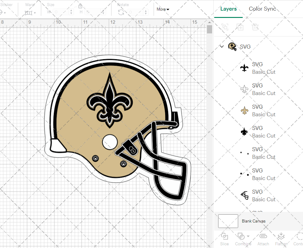The height and width of the screenshot is (248, 303).
Task: Click the Group layers icon
Action: pos(225,27)
